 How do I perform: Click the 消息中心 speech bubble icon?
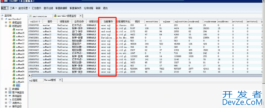click(x=10, y=103)
